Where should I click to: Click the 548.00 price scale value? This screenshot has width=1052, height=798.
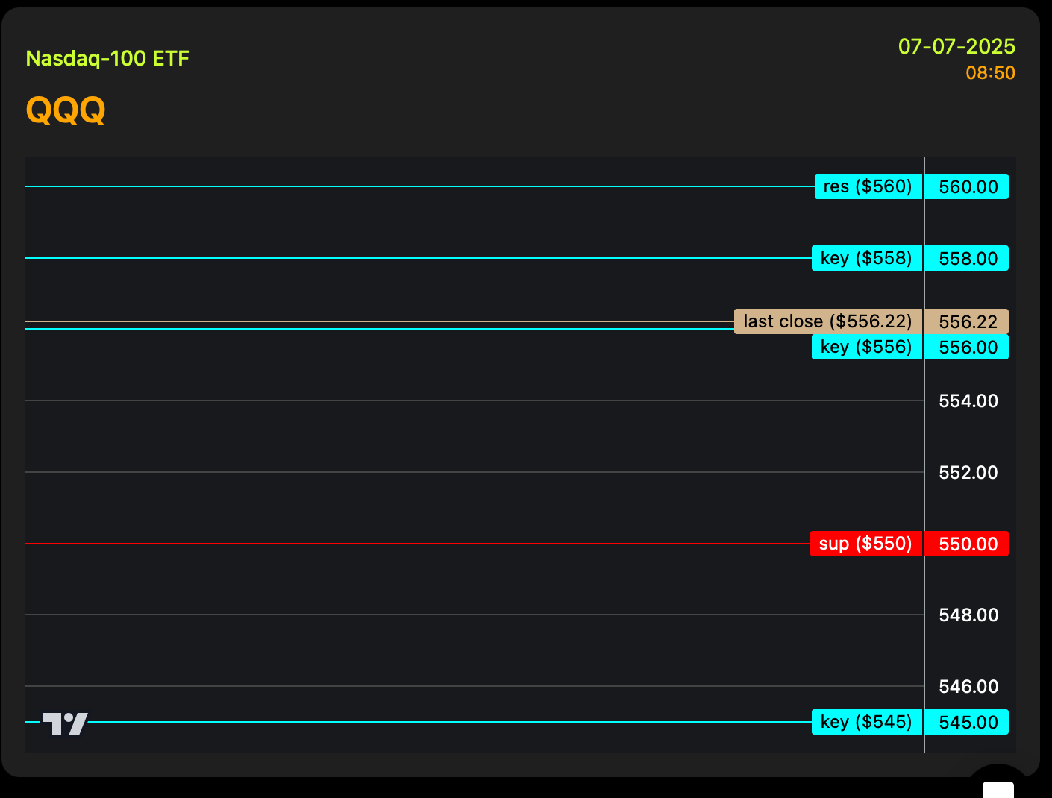pos(968,615)
